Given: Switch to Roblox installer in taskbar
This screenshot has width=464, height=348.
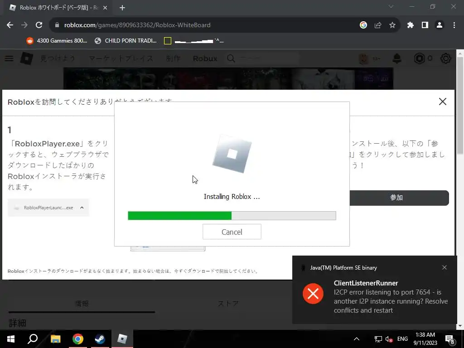Looking at the screenshot, I should (x=122, y=339).
